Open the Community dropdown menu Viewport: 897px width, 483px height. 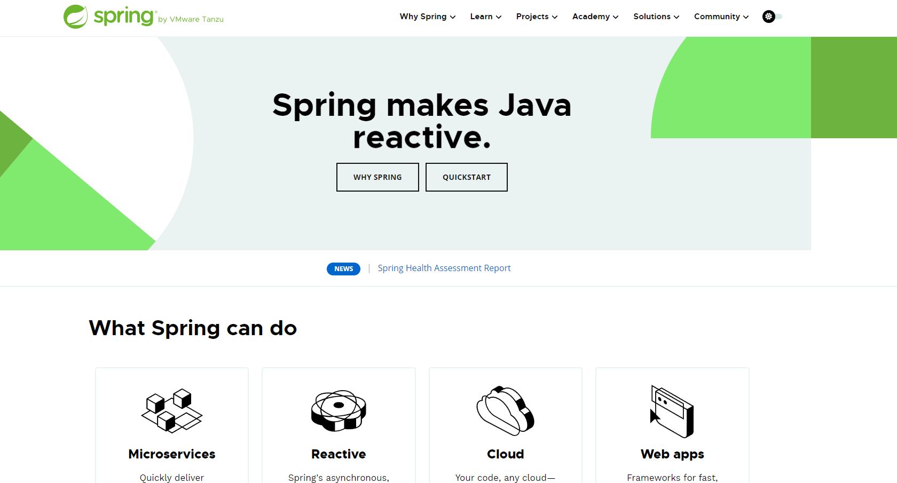[721, 17]
